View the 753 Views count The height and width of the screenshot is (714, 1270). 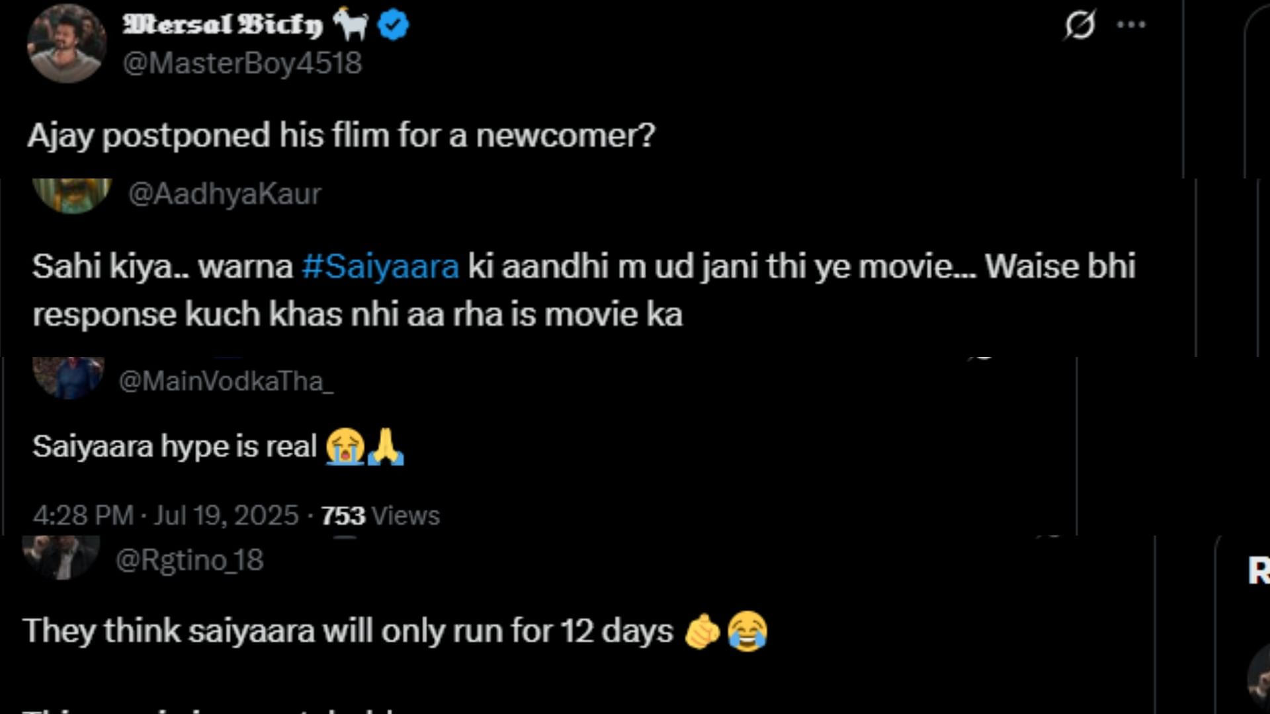click(380, 516)
